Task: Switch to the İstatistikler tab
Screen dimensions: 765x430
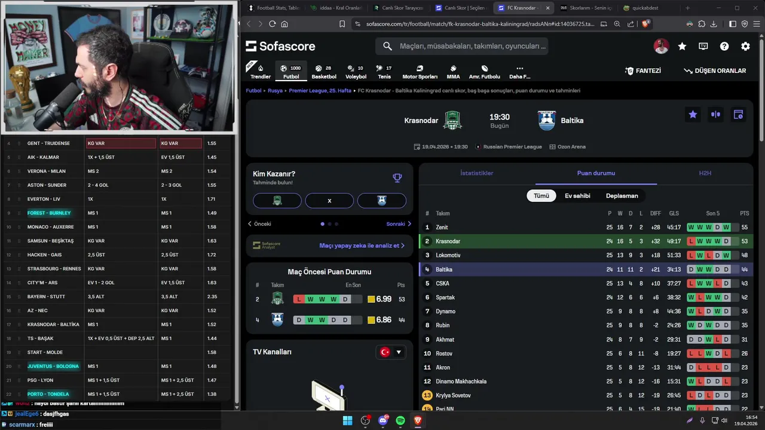Action: (476, 173)
